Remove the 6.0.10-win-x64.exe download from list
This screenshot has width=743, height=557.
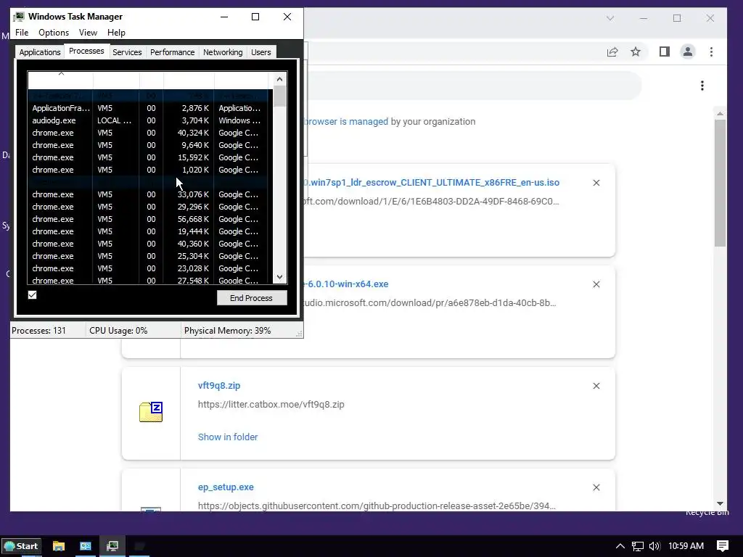(x=596, y=284)
